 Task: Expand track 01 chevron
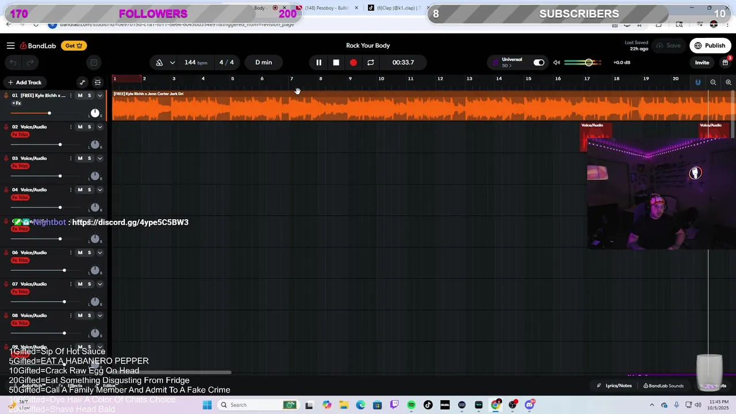pyautogui.click(x=99, y=95)
